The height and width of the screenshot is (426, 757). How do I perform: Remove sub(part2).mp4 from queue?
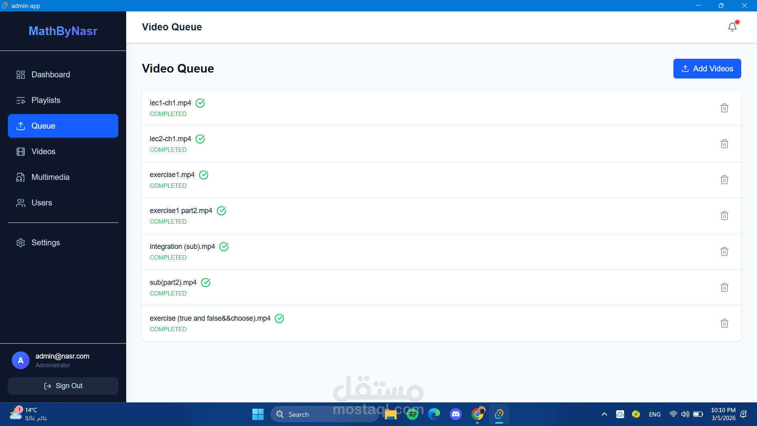(724, 288)
